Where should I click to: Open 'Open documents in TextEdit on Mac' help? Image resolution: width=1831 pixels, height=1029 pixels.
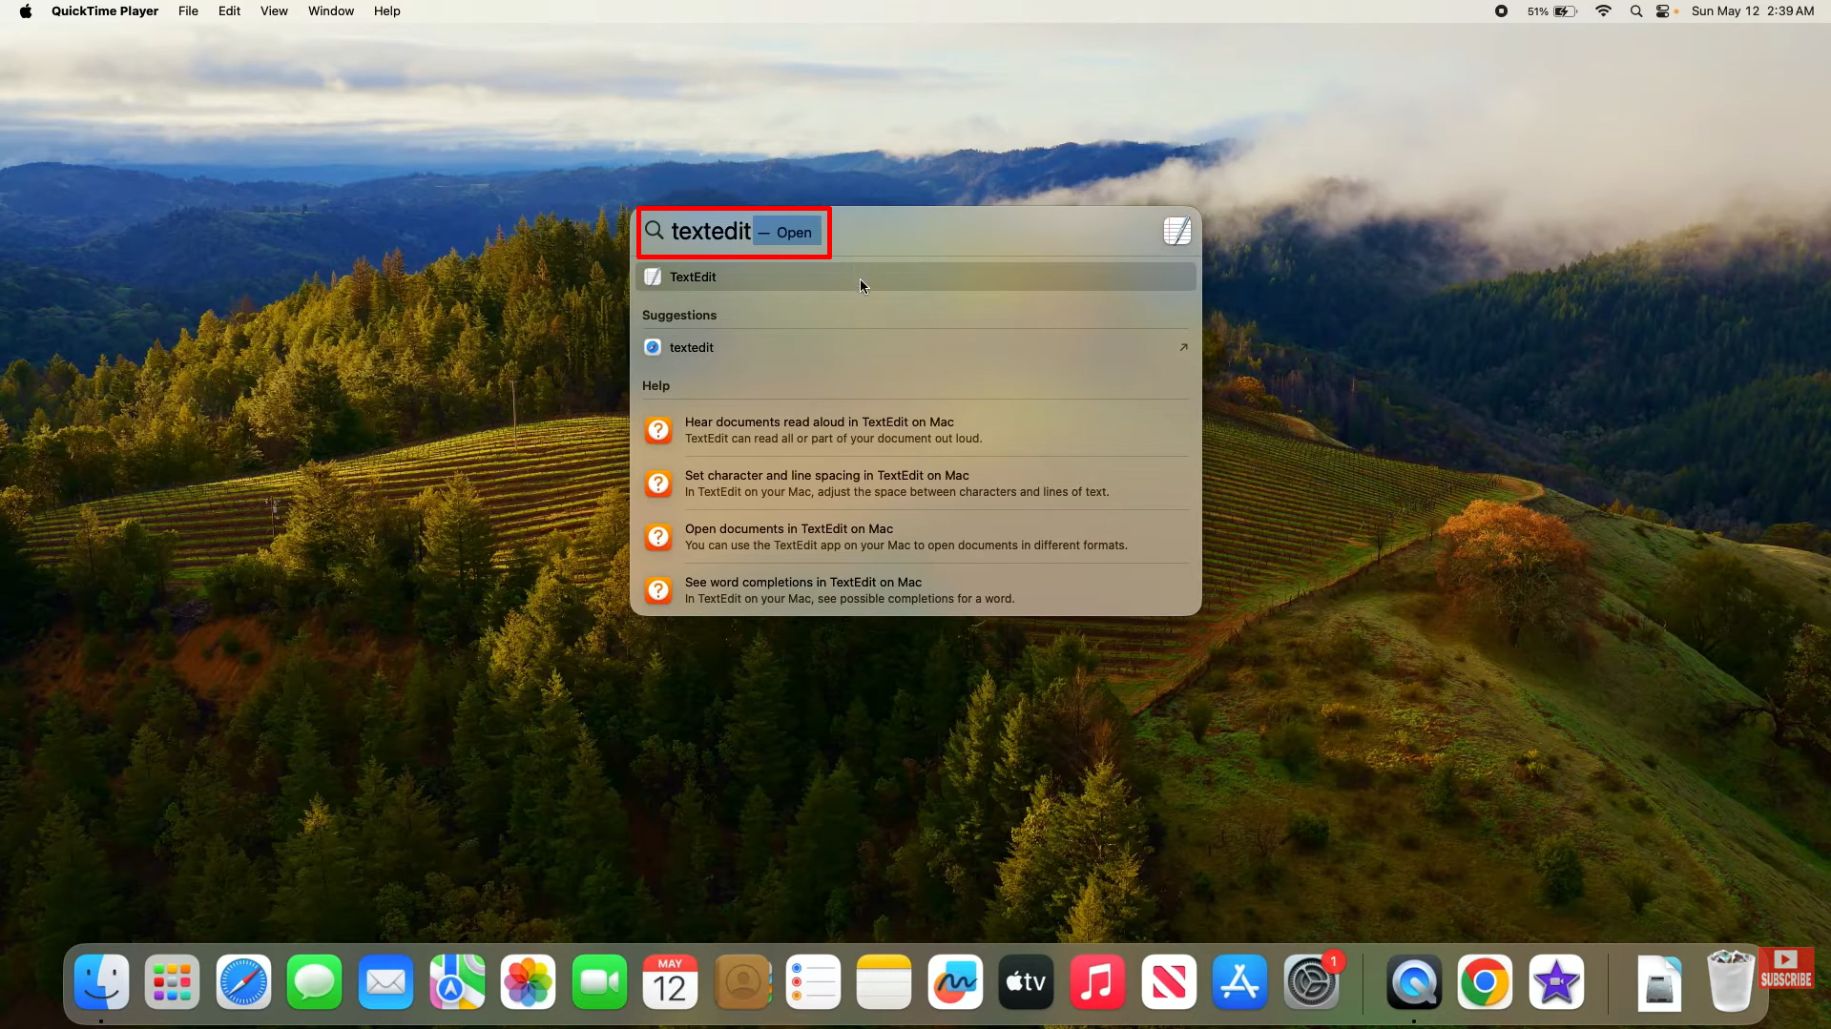(x=915, y=537)
